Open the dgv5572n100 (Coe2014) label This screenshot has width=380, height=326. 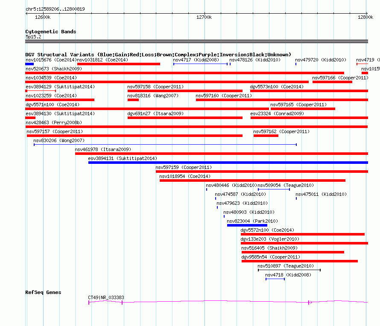(267, 230)
